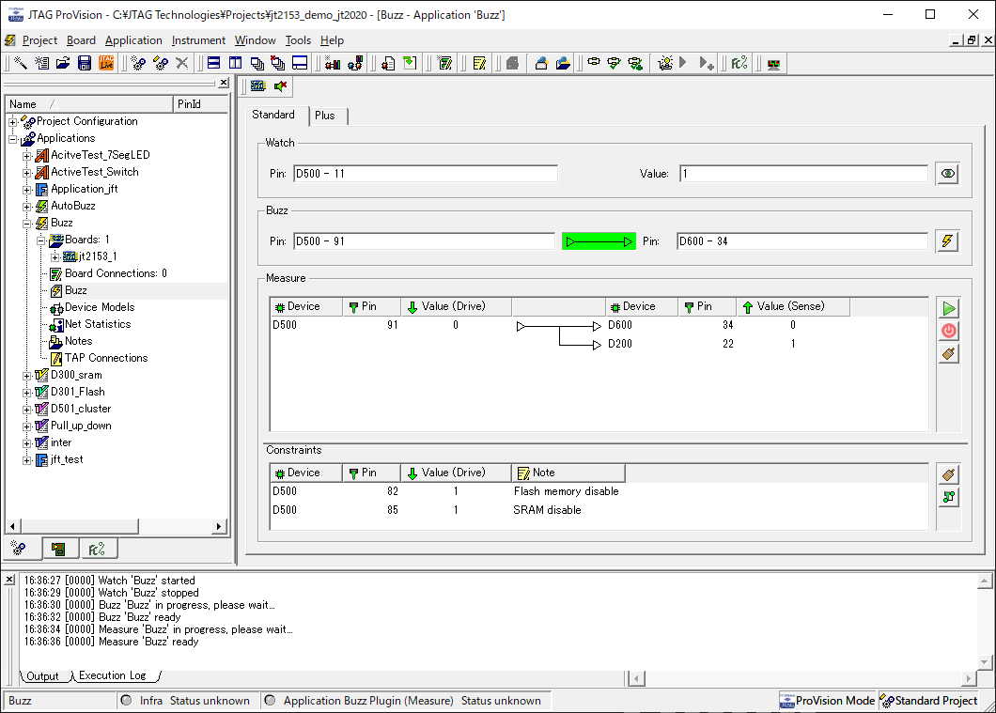This screenshot has height=713, width=996.
Task: Click the gray play toolbar icon
Action: coord(683,63)
